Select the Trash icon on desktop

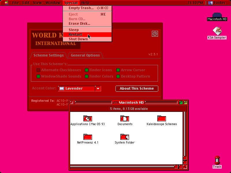(x=217, y=160)
